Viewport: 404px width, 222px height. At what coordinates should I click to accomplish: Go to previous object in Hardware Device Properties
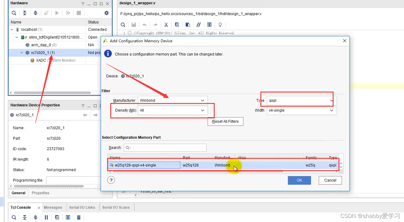(85, 115)
